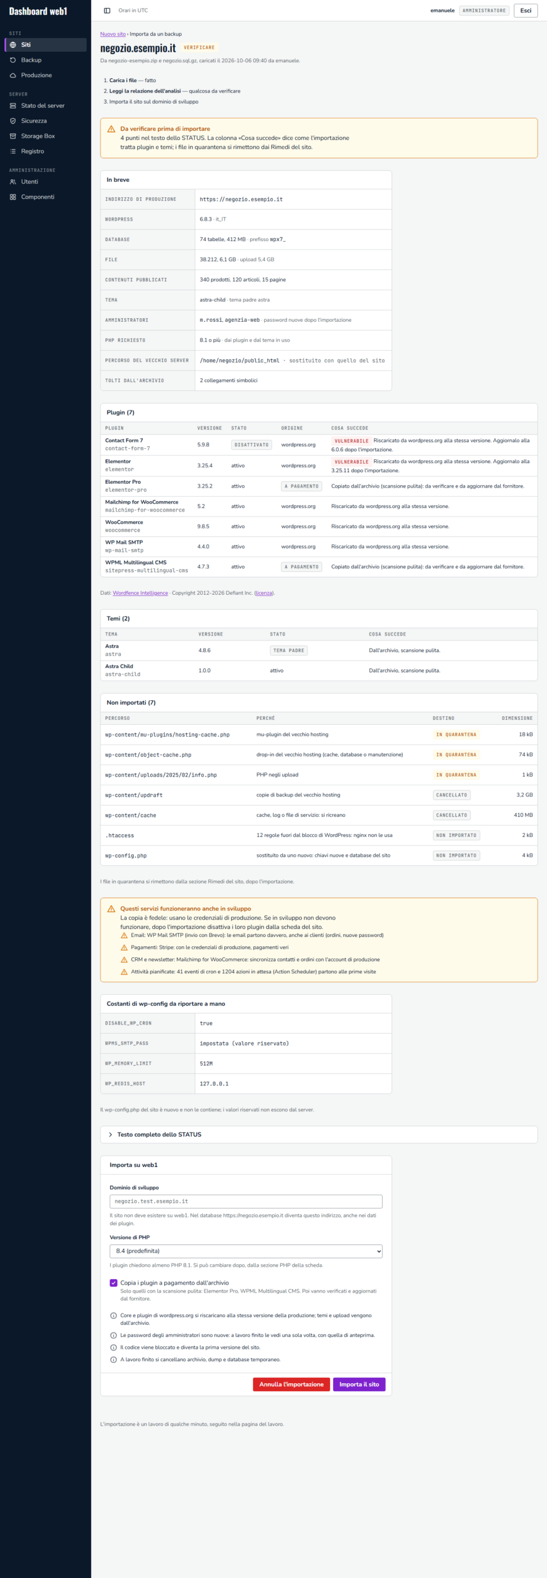Image resolution: width=547 pixels, height=1578 pixels.
Task: Expand Testo completo dello STATUS section
Action: coord(318,1134)
